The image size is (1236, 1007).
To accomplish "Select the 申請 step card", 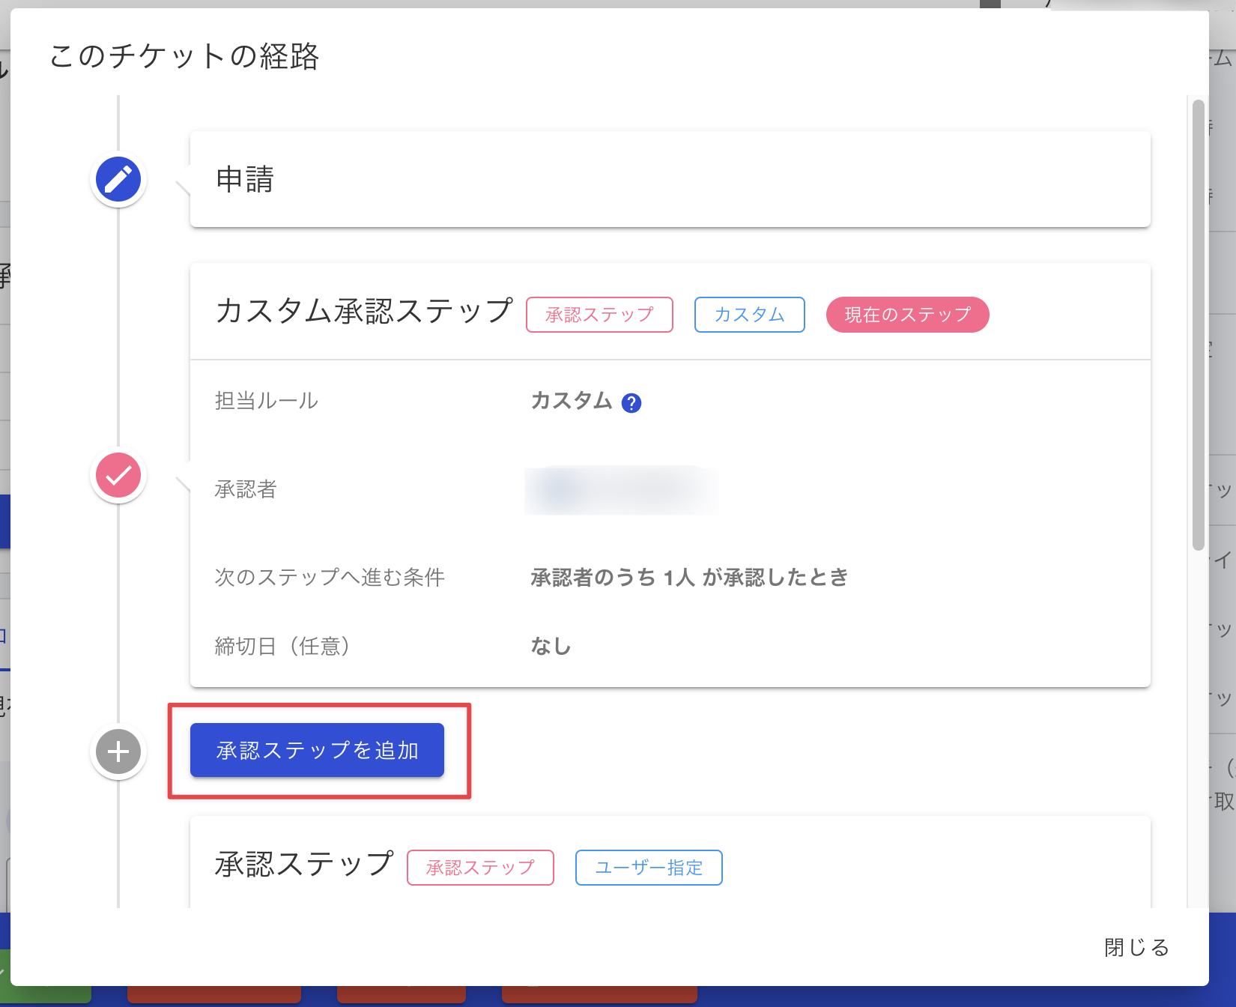I will pos(670,179).
